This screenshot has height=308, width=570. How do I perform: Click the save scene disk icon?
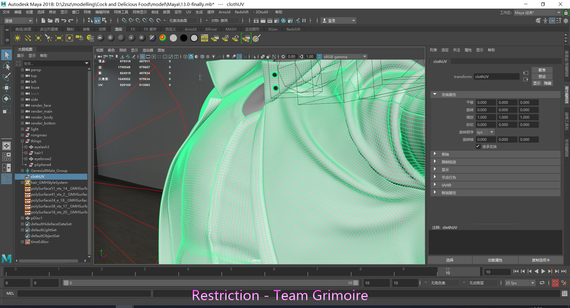click(57, 20)
